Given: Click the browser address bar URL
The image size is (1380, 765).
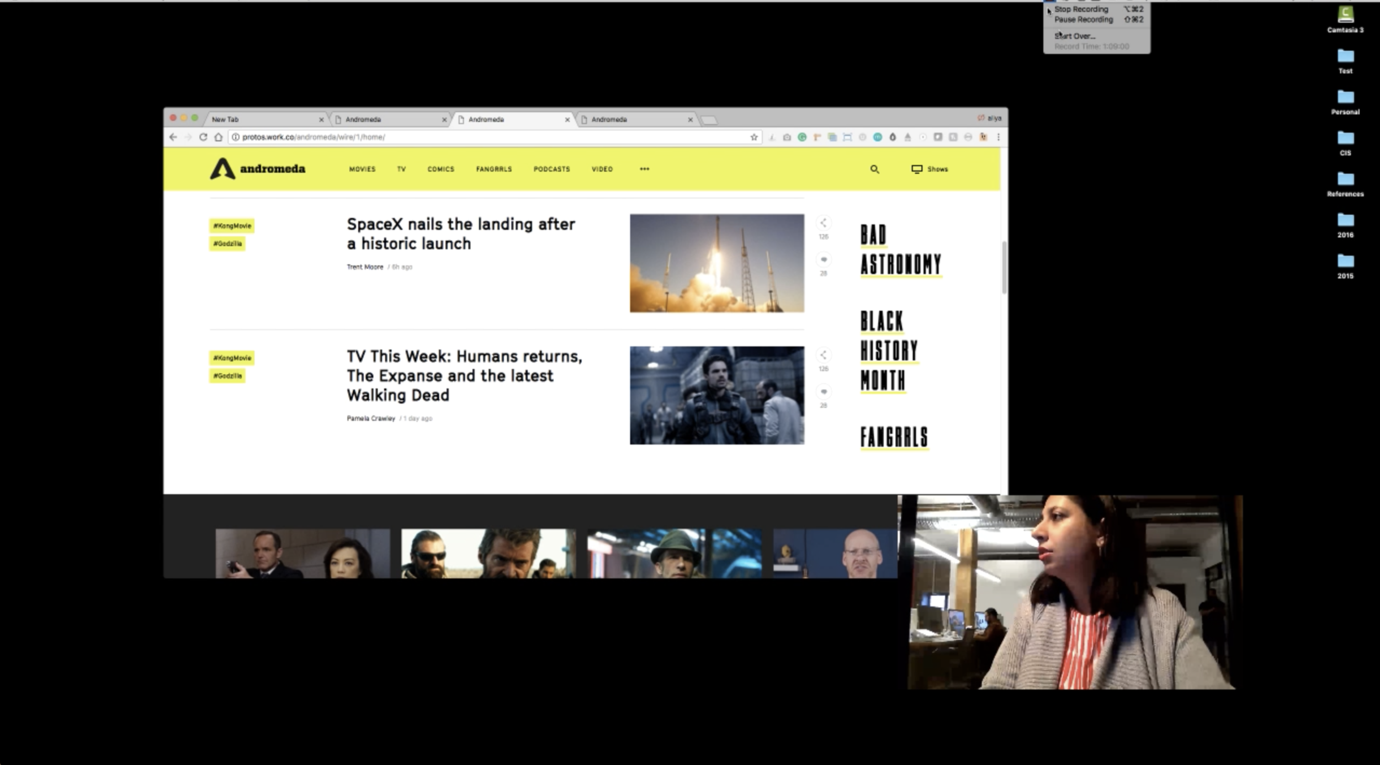Looking at the screenshot, I should tap(314, 137).
